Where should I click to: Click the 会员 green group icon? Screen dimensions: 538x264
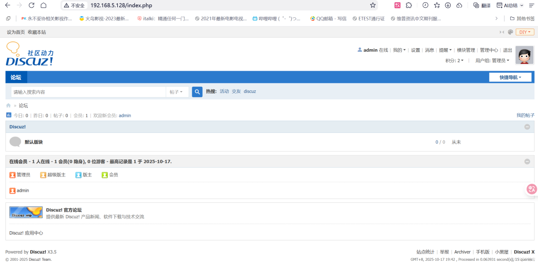104,175
